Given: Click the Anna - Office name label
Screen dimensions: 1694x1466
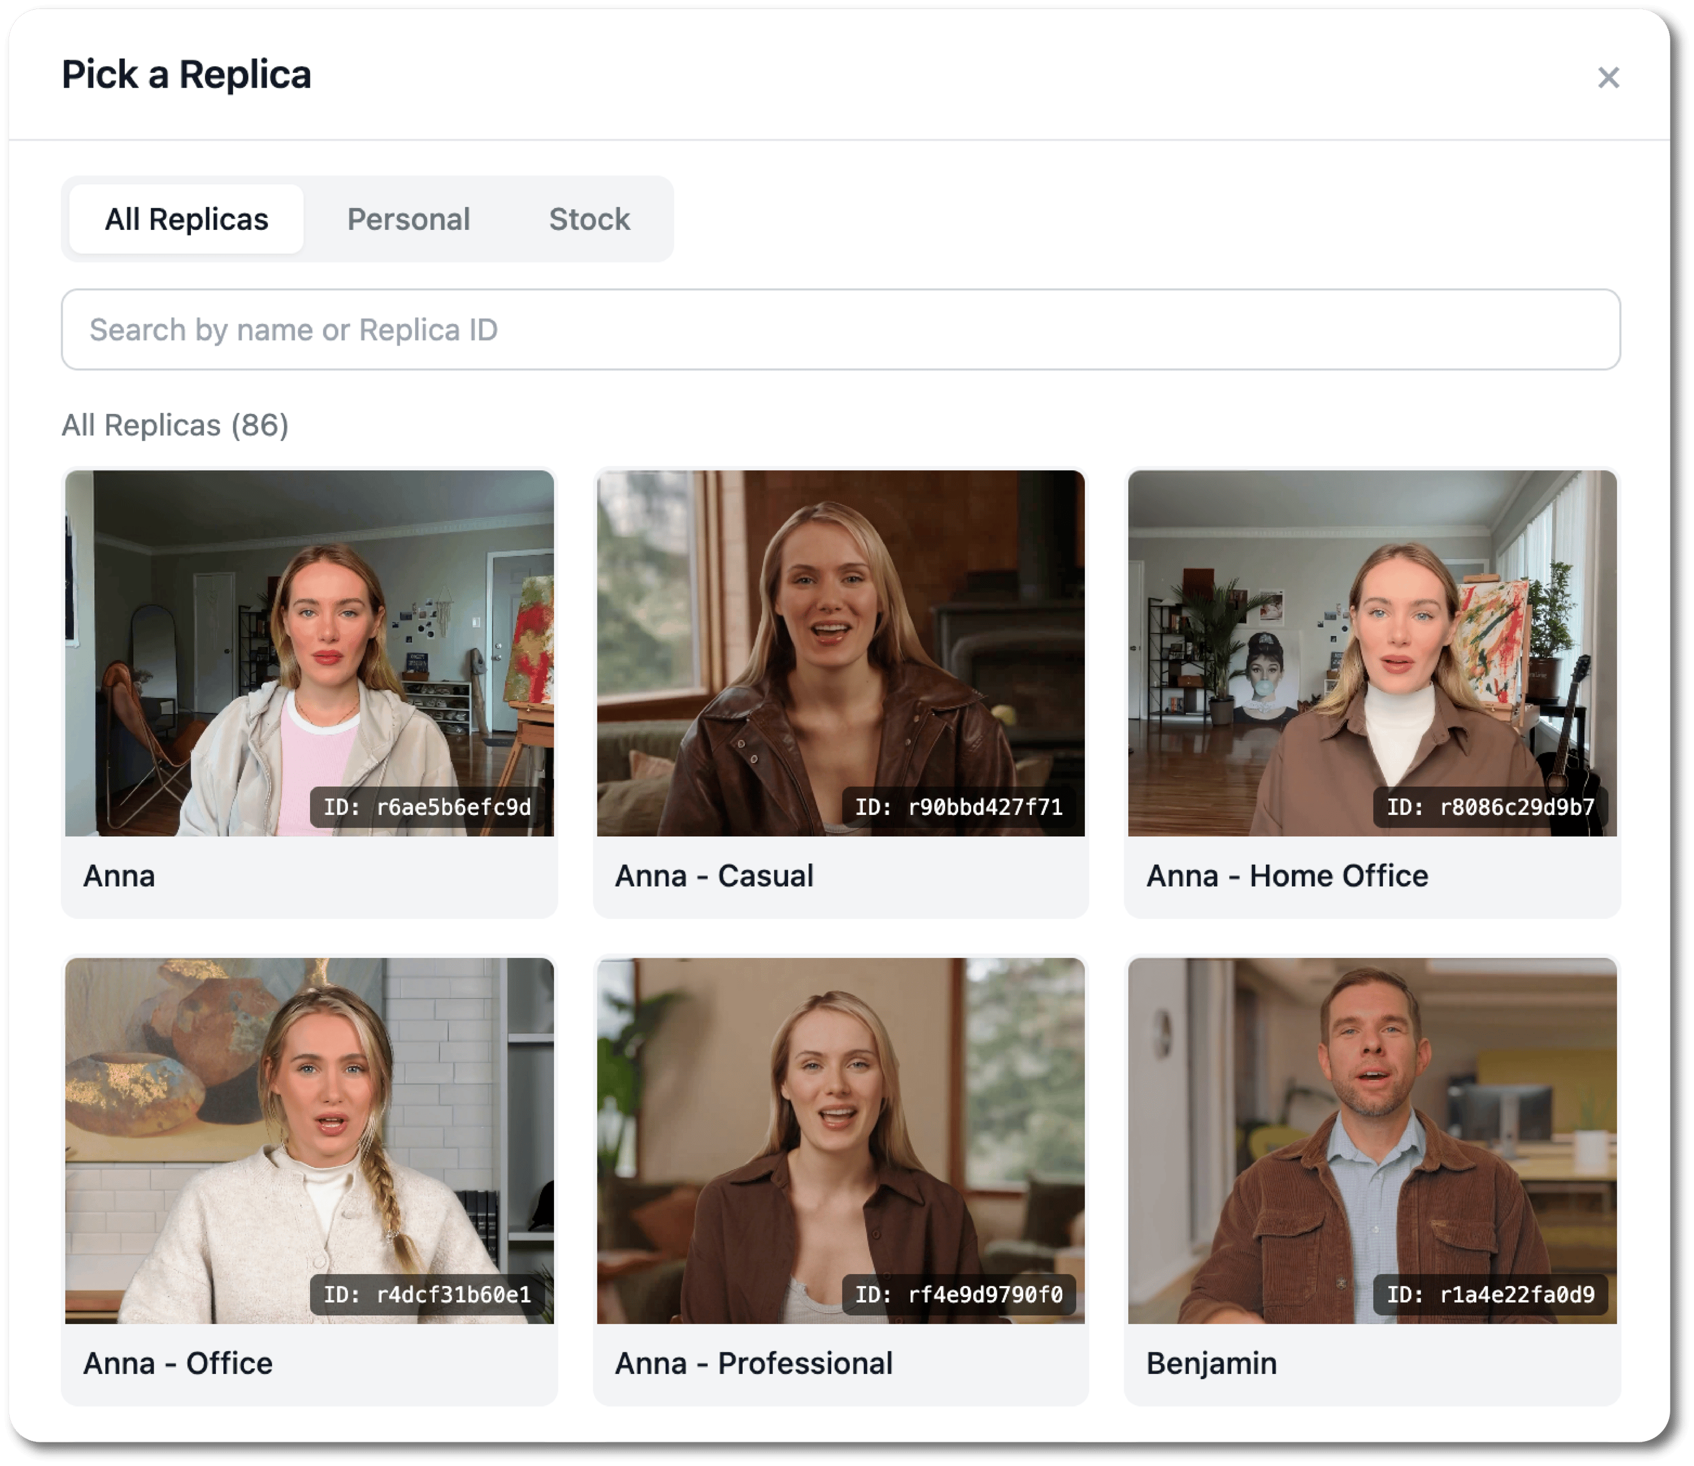Looking at the screenshot, I should (177, 1364).
